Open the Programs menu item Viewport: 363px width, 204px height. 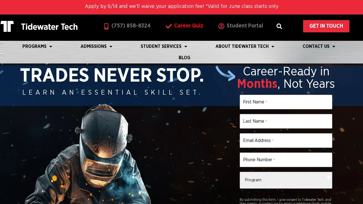point(34,46)
